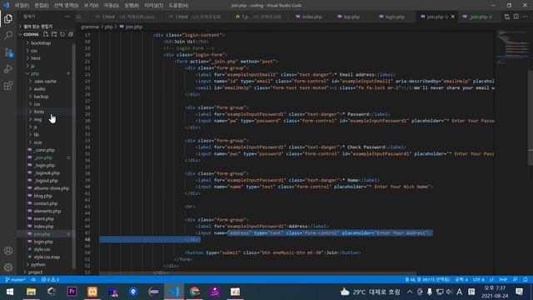This screenshot has height=300, width=533.
Task: Open Google Chrome from taskbar
Action: [194, 292]
